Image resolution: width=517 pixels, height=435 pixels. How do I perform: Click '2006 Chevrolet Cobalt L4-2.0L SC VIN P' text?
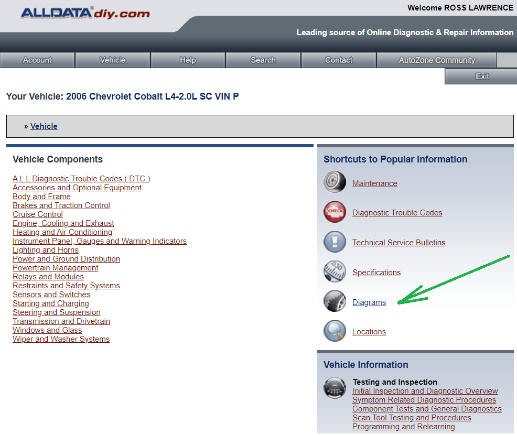click(153, 96)
